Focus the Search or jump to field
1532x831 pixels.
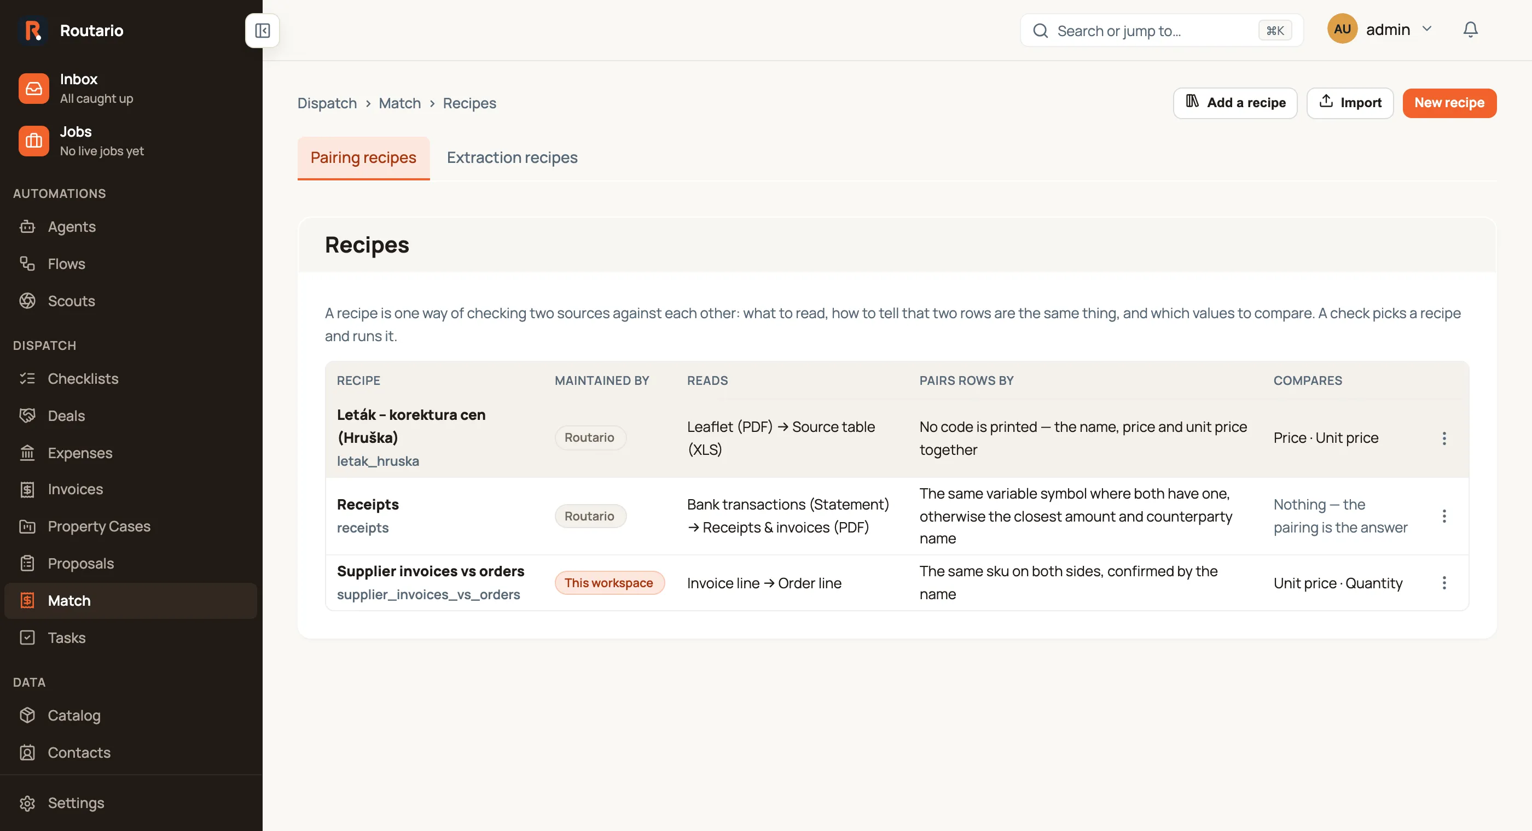[1162, 30]
